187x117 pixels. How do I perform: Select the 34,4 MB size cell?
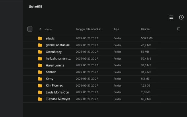(x=146, y=72)
